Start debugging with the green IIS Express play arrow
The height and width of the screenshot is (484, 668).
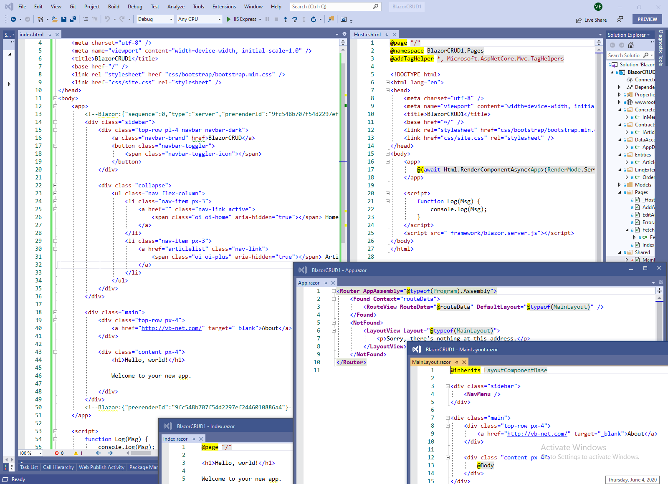[x=228, y=19]
